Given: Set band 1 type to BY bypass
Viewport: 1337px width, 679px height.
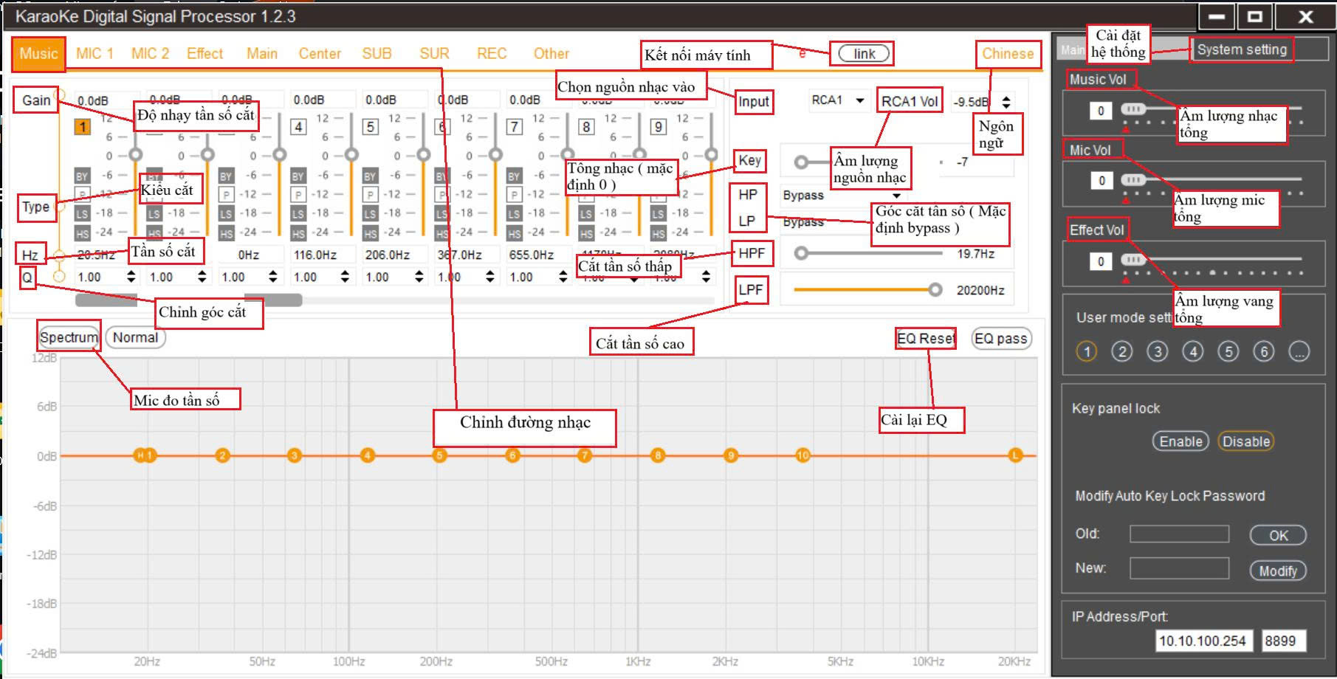Looking at the screenshot, I should tap(82, 176).
